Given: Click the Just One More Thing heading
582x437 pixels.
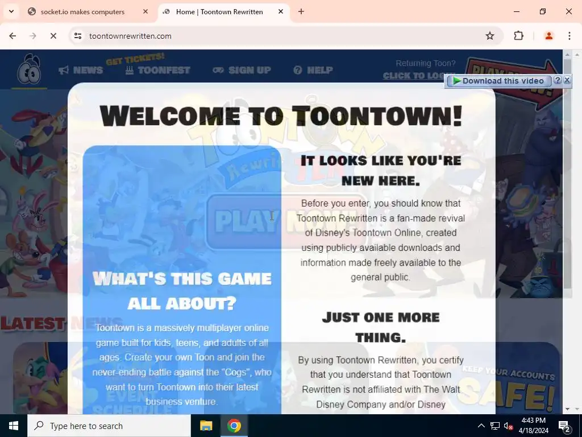Looking at the screenshot, I should tap(380, 327).
